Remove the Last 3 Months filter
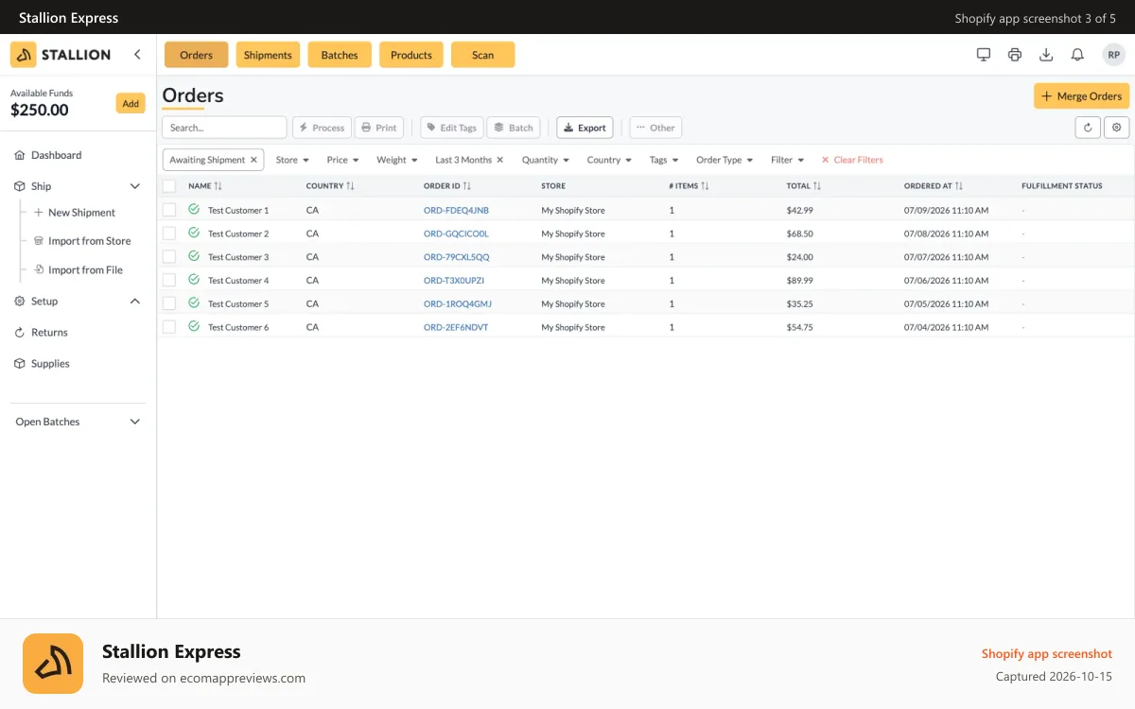The height and width of the screenshot is (709, 1135). tap(500, 160)
